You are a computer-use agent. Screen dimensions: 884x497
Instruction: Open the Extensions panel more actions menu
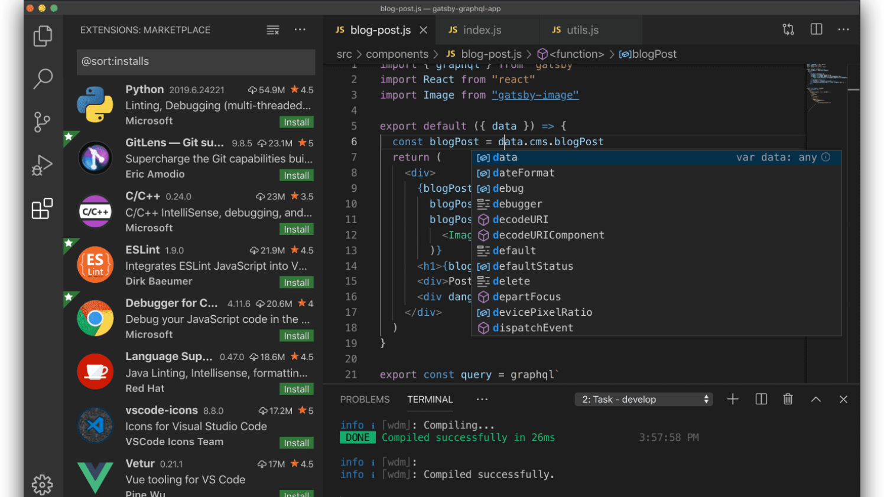(300, 30)
